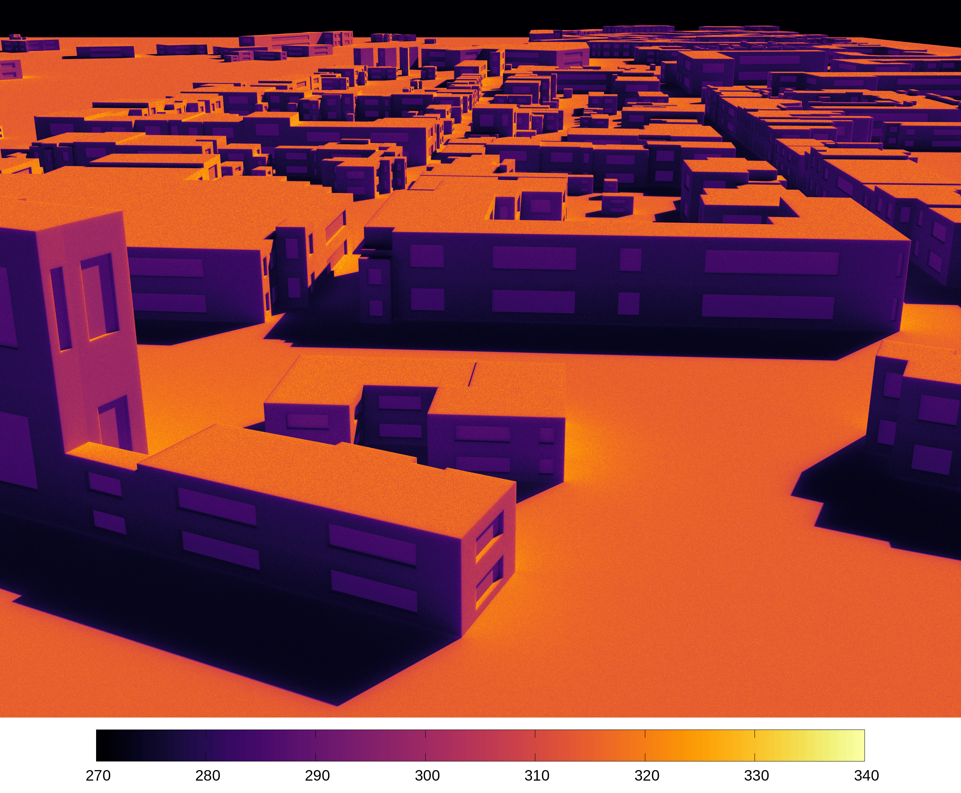Image resolution: width=961 pixels, height=793 pixels.
Task: Click the colorbar's magenta midpoint above 300
Action: tap(426, 745)
